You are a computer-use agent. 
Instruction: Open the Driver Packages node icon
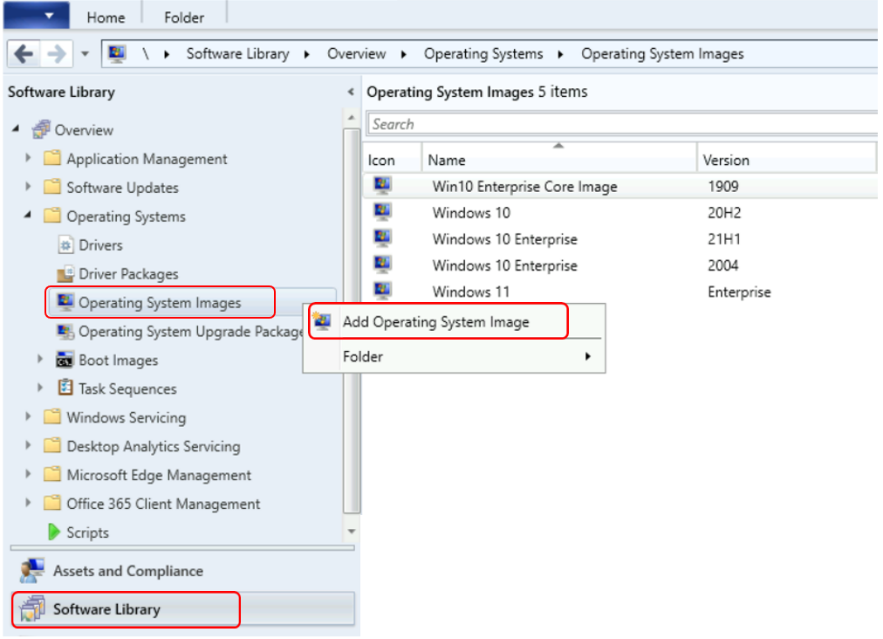[x=65, y=273]
